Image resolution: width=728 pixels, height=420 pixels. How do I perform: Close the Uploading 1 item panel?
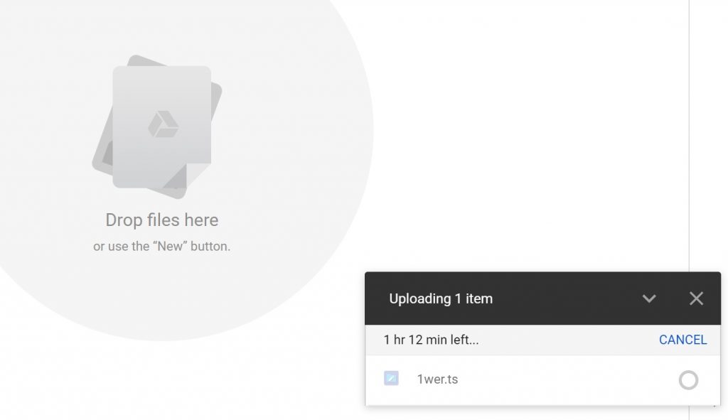696,298
